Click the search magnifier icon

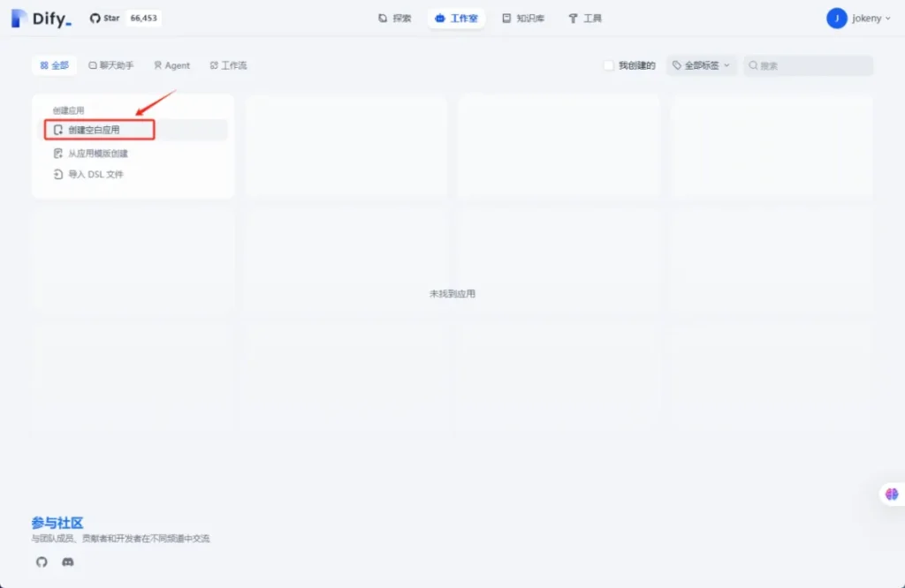[754, 65]
